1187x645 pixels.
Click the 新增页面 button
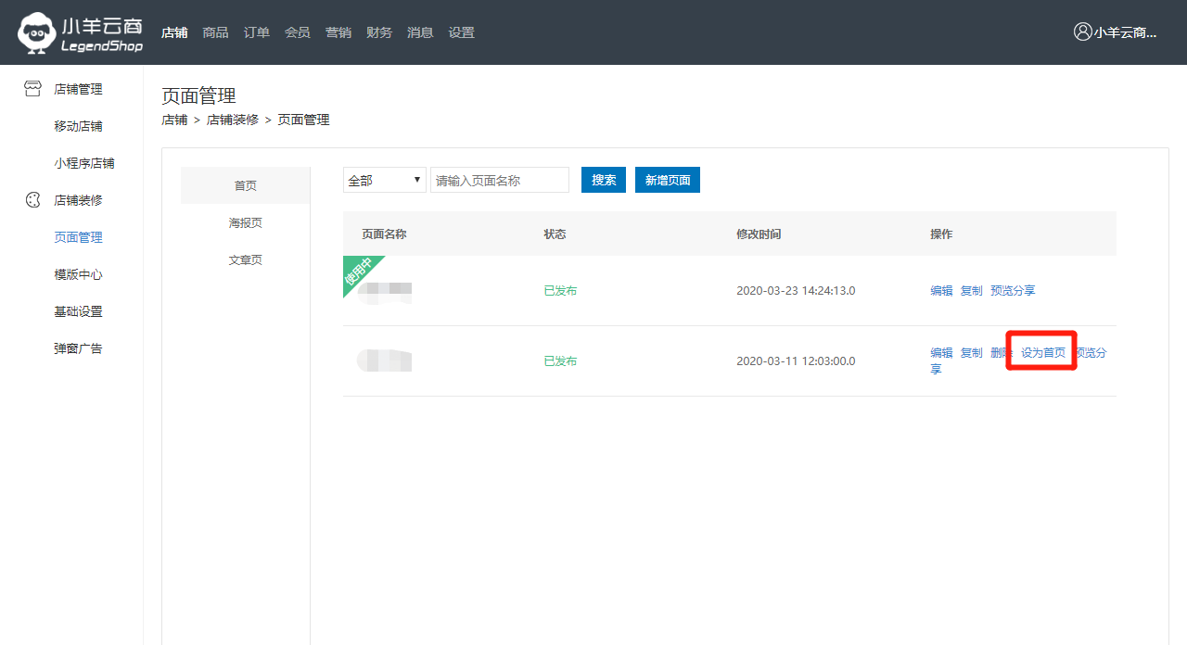[668, 180]
